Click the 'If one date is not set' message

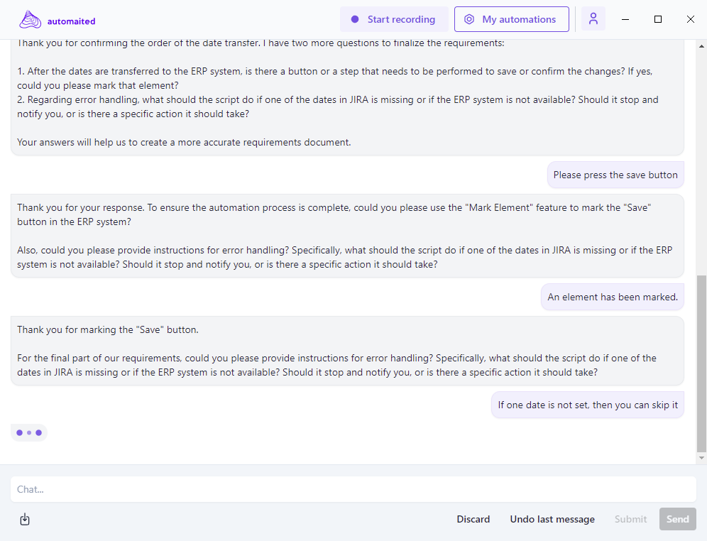point(588,405)
